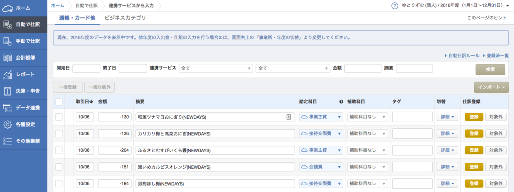The width and height of the screenshot is (514, 192).
Task: Click the 金額 column header
Action: (x=102, y=102)
